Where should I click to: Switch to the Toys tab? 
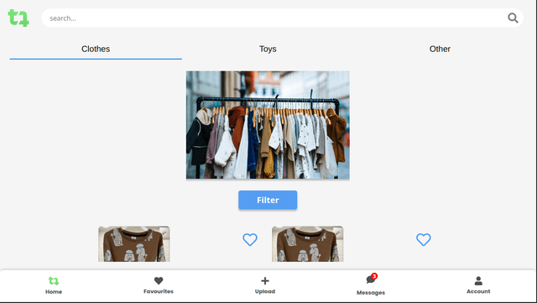(268, 49)
